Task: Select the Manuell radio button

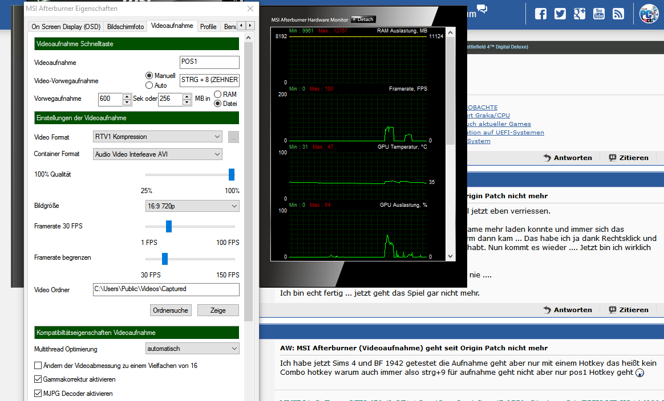Action: (x=149, y=76)
